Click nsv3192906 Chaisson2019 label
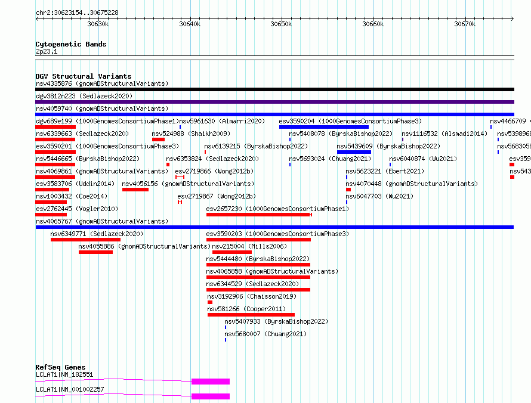Viewport: 531px width, 403px height. (x=252, y=296)
